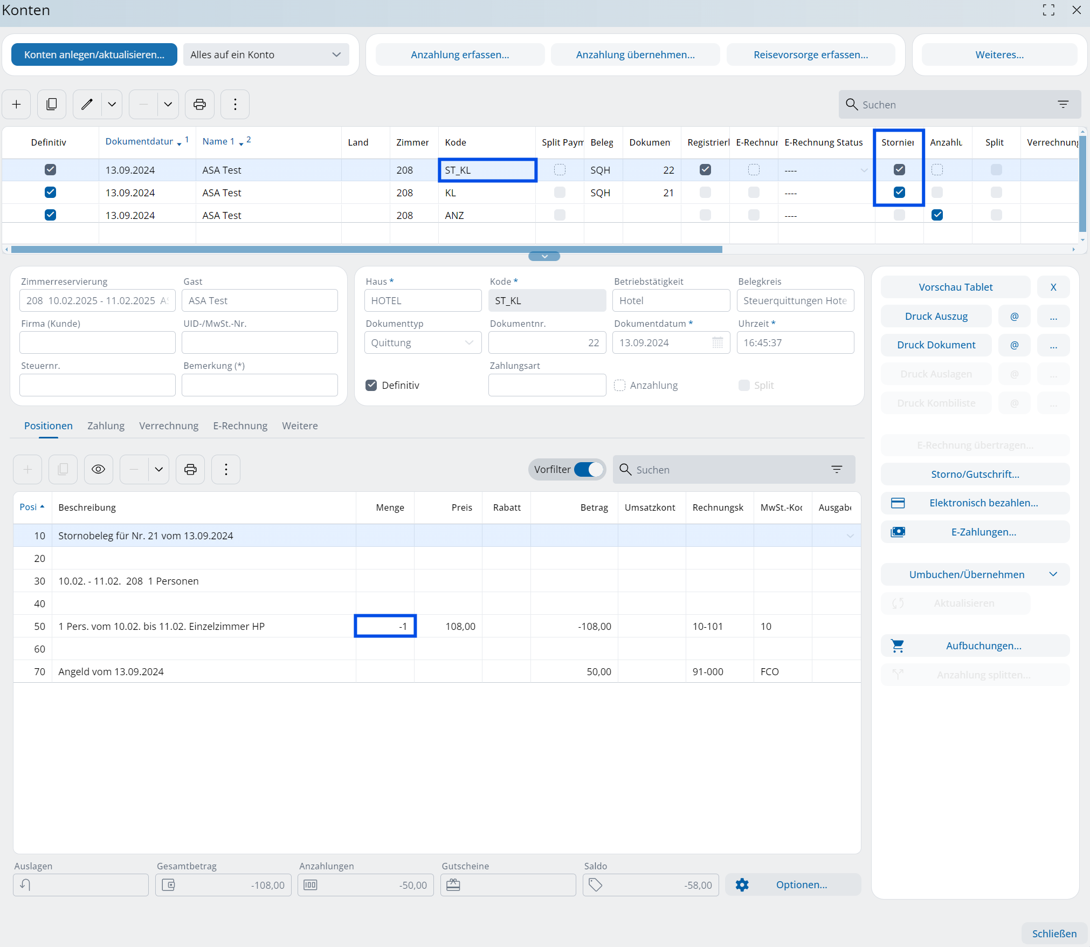This screenshot has height=947, width=1090.
Task: Click Anzahlung erfassen button
Action: click(x=459, y=54)
